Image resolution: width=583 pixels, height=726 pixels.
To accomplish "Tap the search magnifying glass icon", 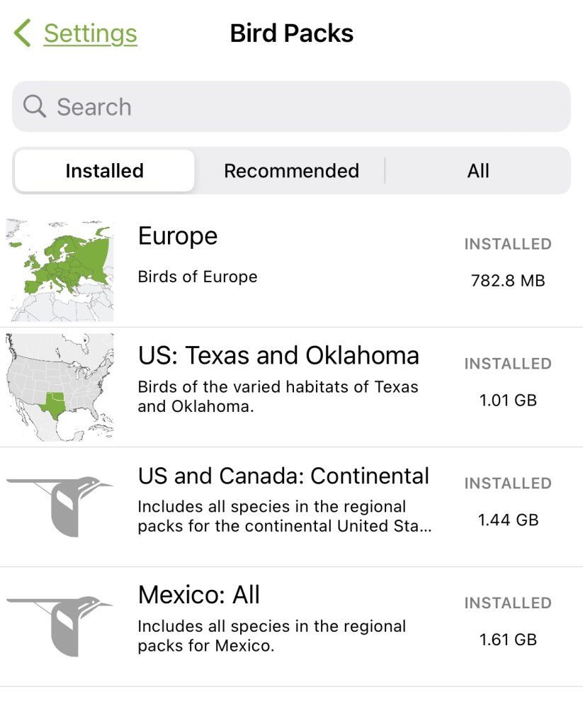I will 34,106.
